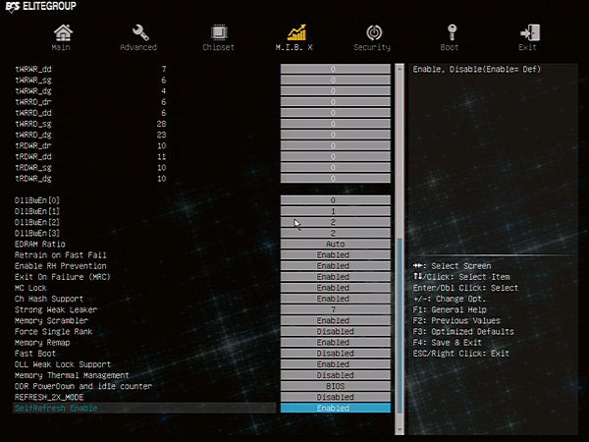Select the Force Single Rank label
589x442 pixels.
(53, 332)
